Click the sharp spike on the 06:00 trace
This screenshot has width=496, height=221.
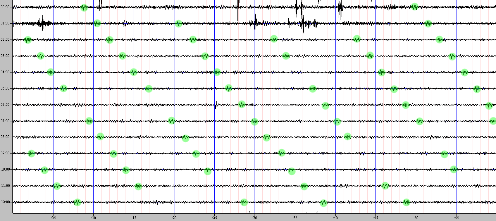[216, 104]
